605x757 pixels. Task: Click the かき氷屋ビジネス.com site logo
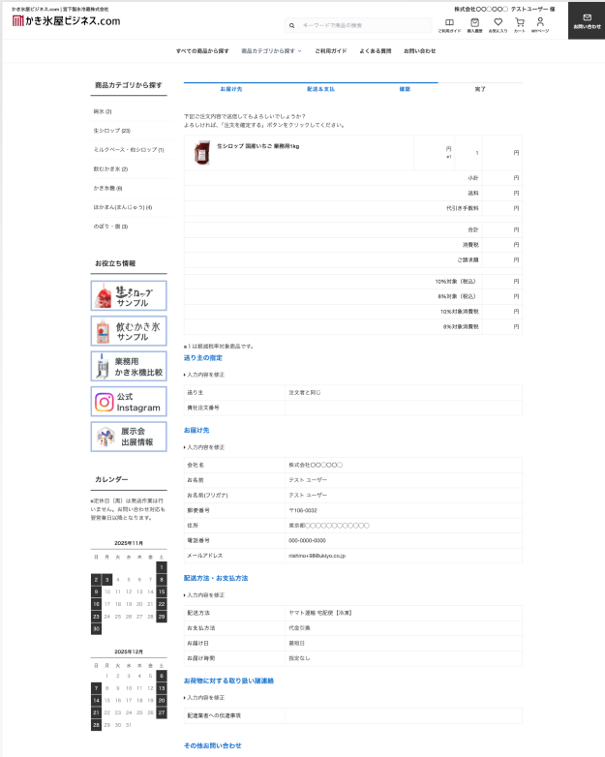[66, 20]
